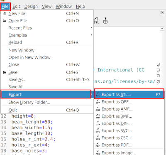
Task: Close the editor panel with the X
Action: click(x=162, y=12)
